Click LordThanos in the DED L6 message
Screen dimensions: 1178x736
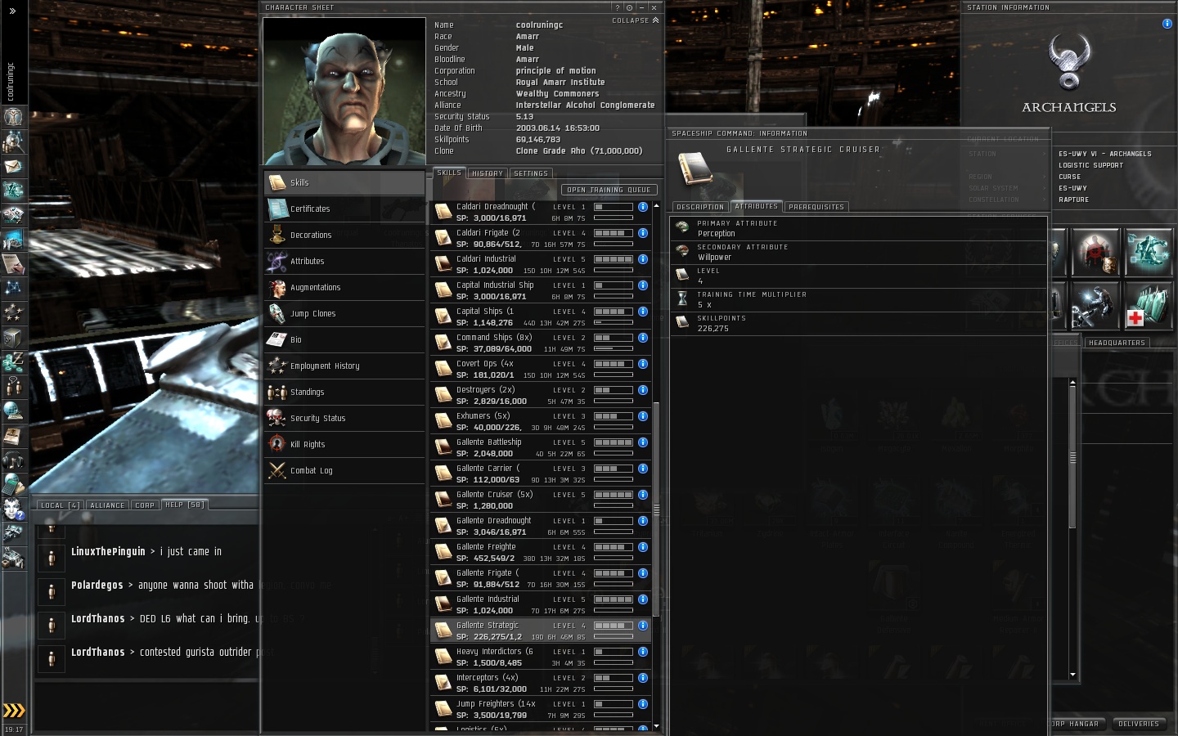pyautogui.click(x=97, y=619)
